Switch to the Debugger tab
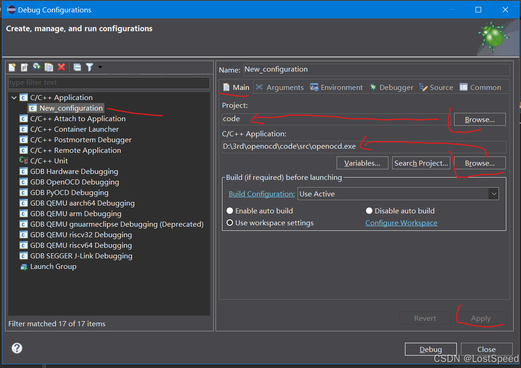This screenshot has width=521, height=368. [x=391, y=88]
